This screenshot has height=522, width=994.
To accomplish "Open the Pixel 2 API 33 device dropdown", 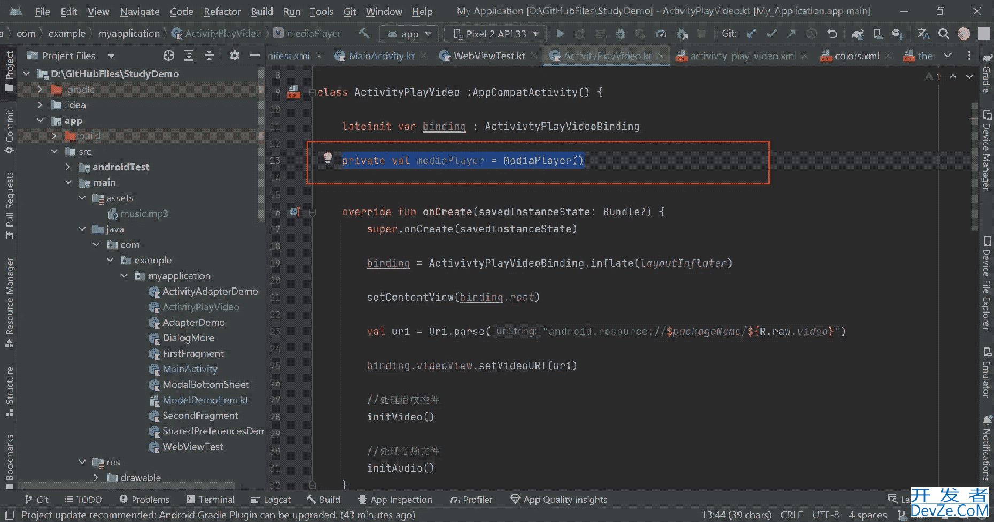I will coord(496,34).
